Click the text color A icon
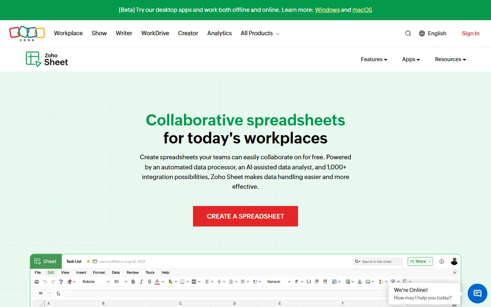The height and width of the screenshot is (307, 491). tap(157, 282)
